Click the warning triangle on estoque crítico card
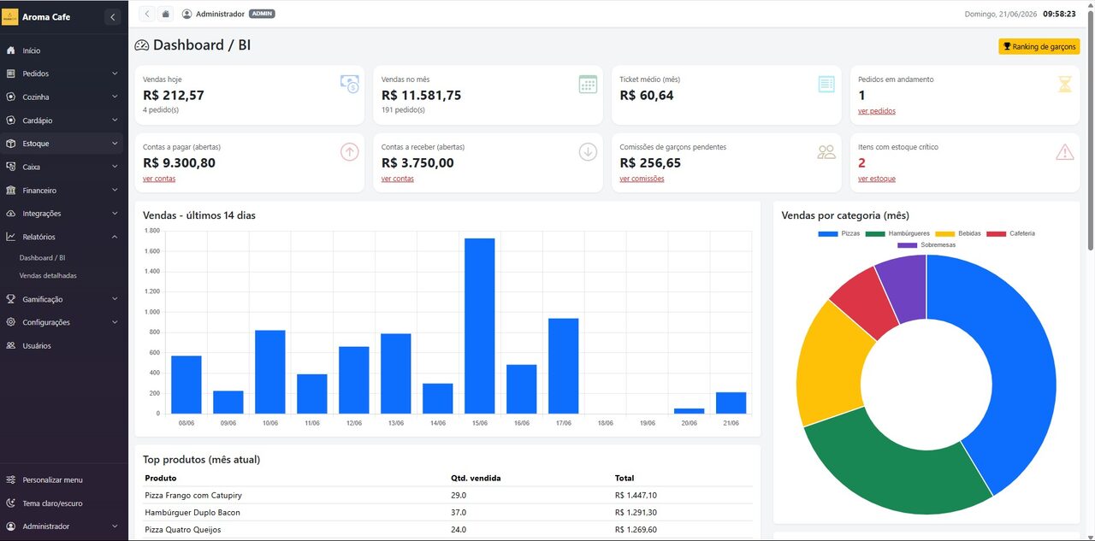 (x=1064, y=152)
